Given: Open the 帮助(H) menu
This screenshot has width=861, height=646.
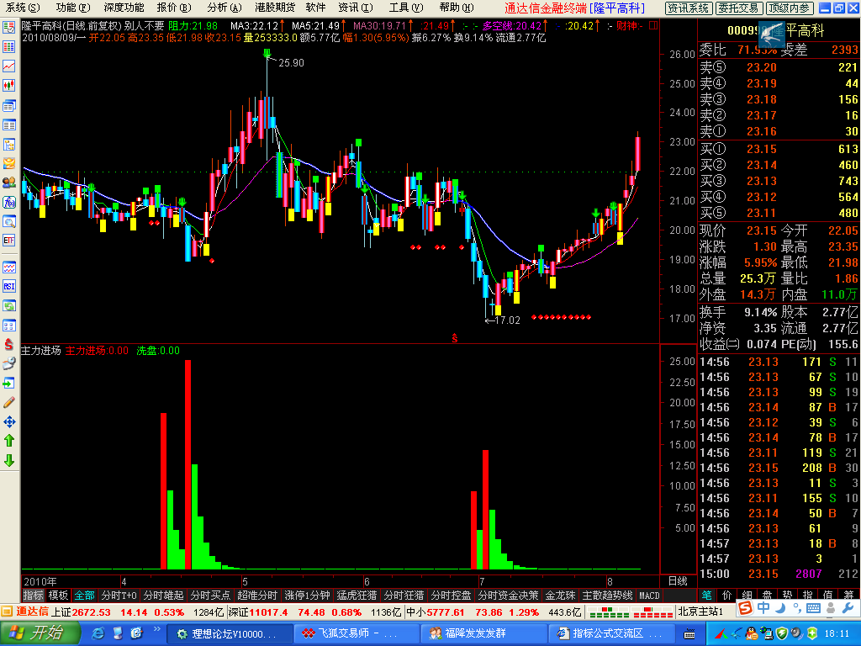Looking at the screenshot, I should point(457,8).
